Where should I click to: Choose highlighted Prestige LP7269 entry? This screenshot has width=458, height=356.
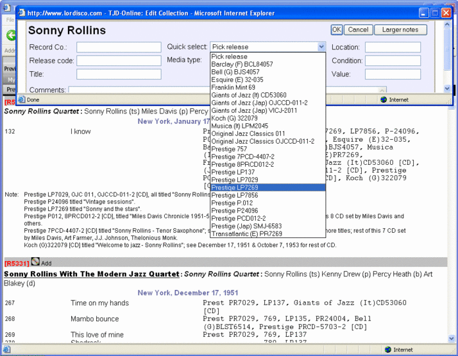pyautogui.click(x=268, y=187)
